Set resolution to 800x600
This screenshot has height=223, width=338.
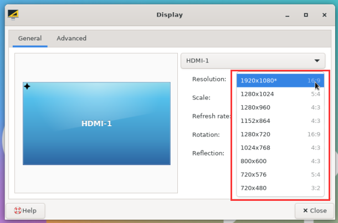[x=280, y=161]
